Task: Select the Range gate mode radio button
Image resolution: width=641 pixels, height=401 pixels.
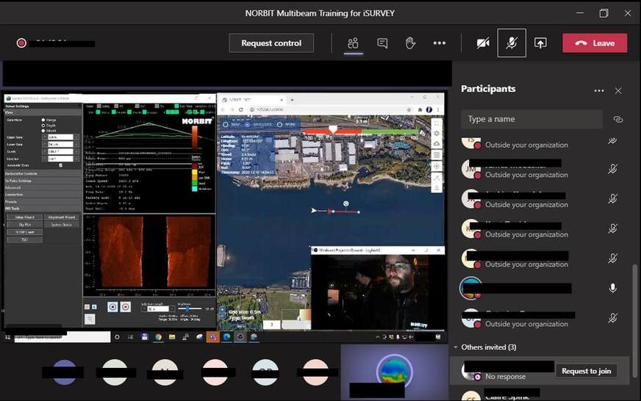Action: pyautogui.click(x=43, y=120)
